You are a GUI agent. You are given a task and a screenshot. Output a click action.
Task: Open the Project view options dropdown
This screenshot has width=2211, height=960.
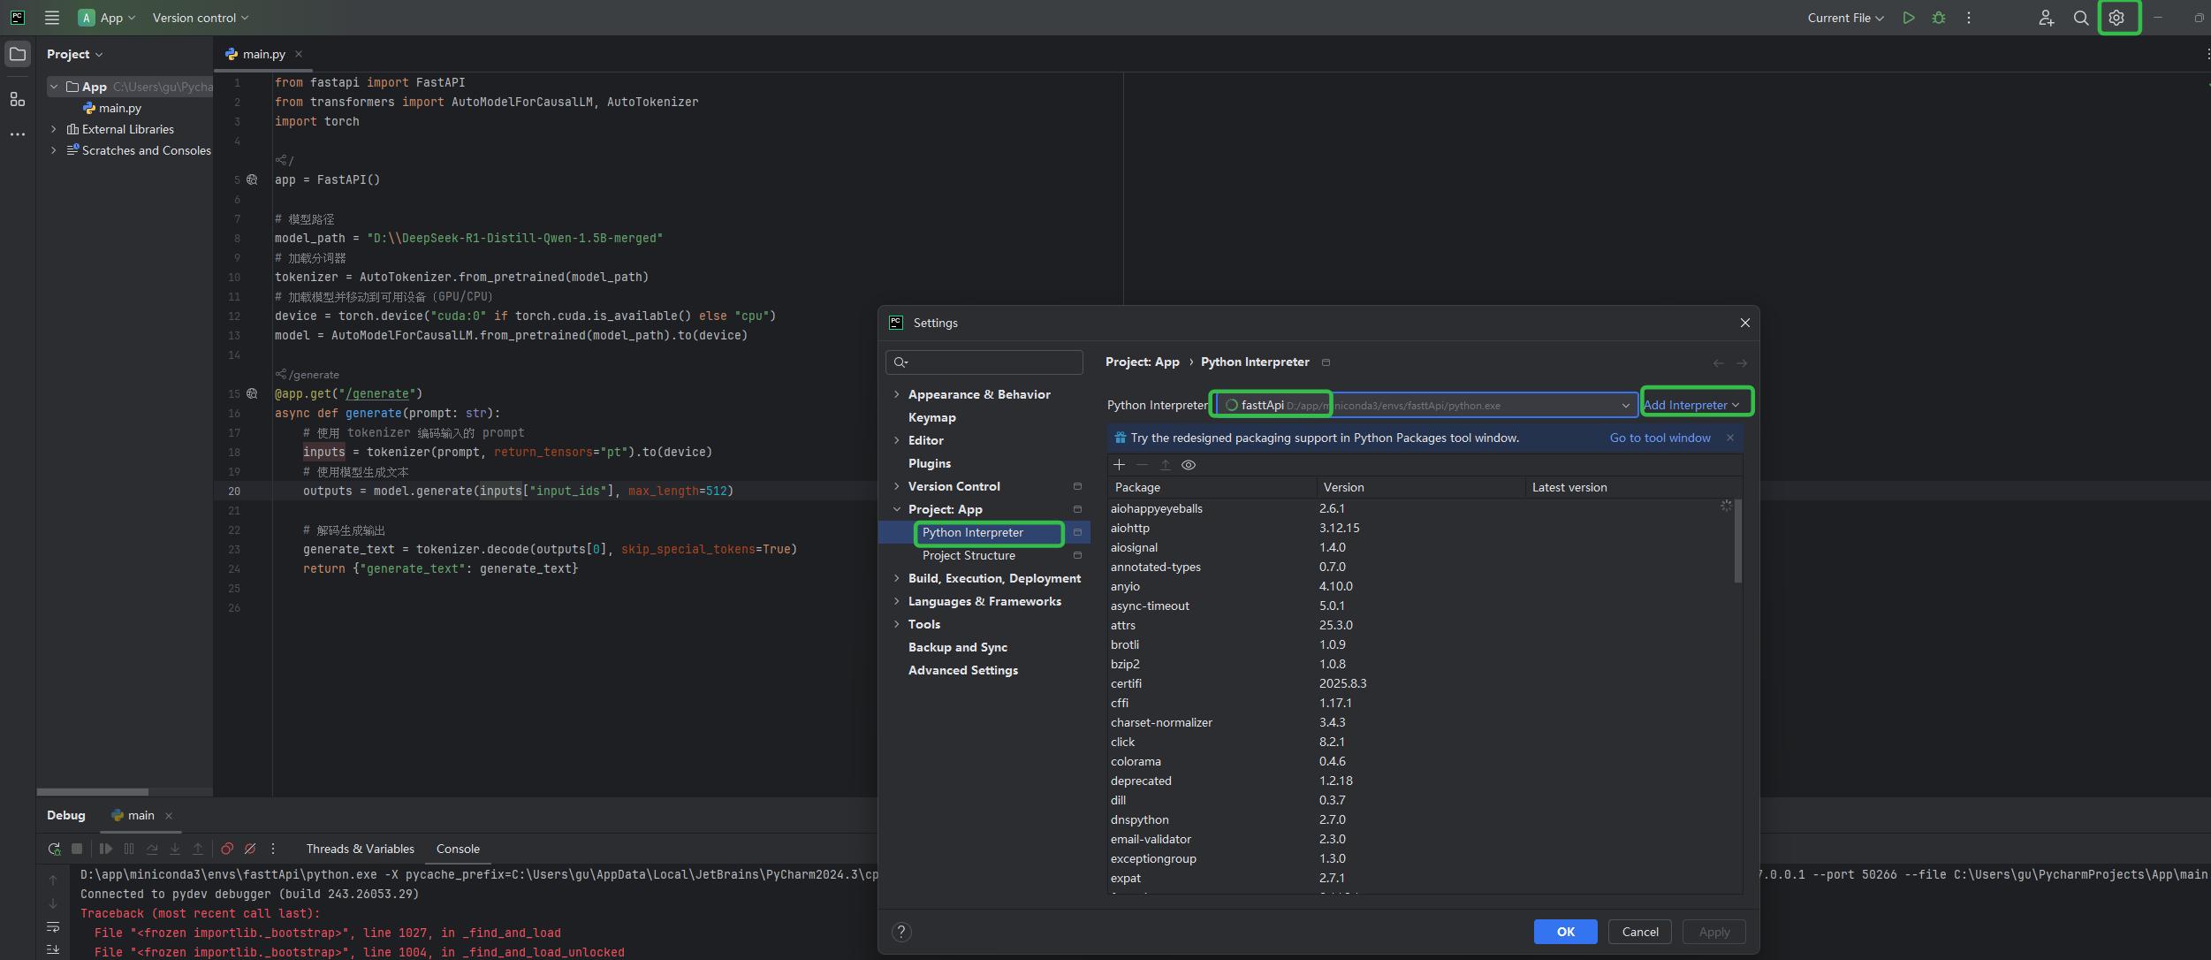tap(75, 54)
